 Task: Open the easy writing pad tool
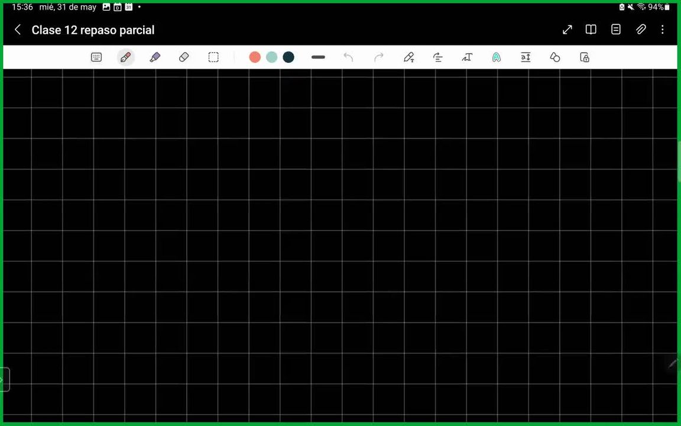coord(526,57)
